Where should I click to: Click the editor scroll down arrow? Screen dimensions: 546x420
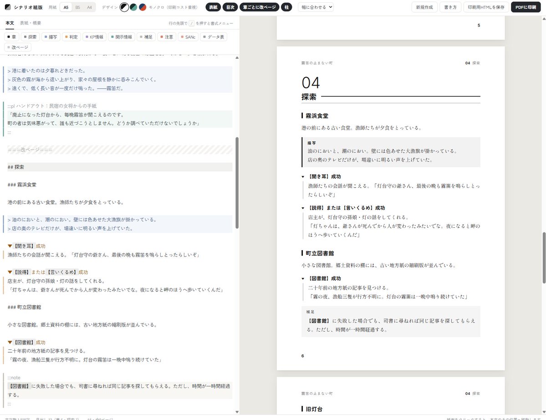237,412
